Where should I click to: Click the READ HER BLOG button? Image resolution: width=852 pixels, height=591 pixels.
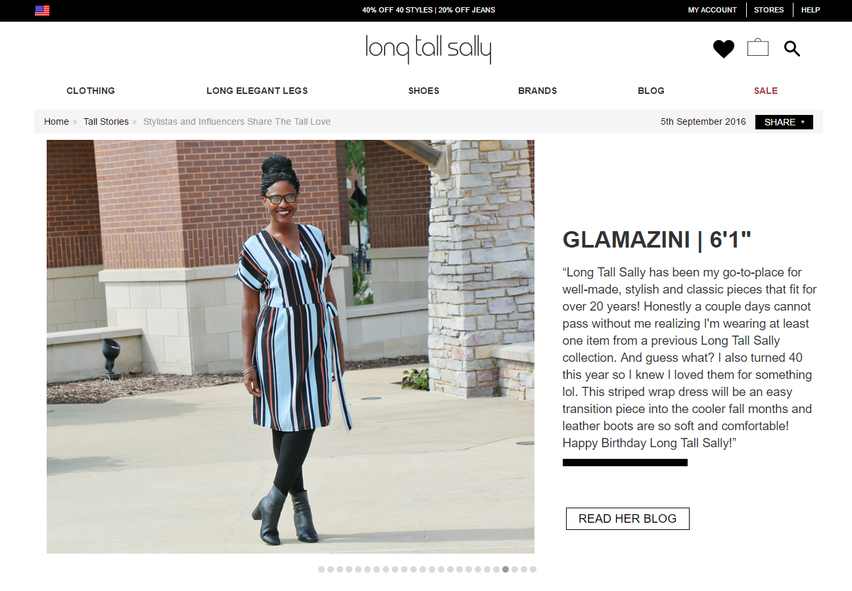coord(628,519)
